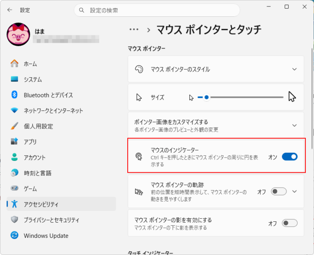Select アクセシビリティ in the sidebar
314x255 pixels.
[61, 204]
